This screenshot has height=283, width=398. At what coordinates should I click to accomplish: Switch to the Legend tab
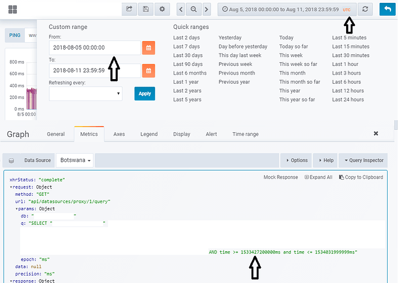pyautogui.click(x=149, y=134)
